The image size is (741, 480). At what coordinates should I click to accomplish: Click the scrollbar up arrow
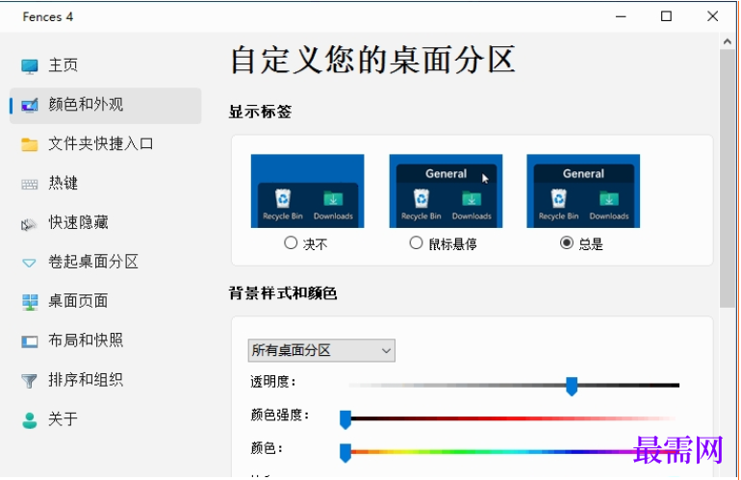(728, 41)
